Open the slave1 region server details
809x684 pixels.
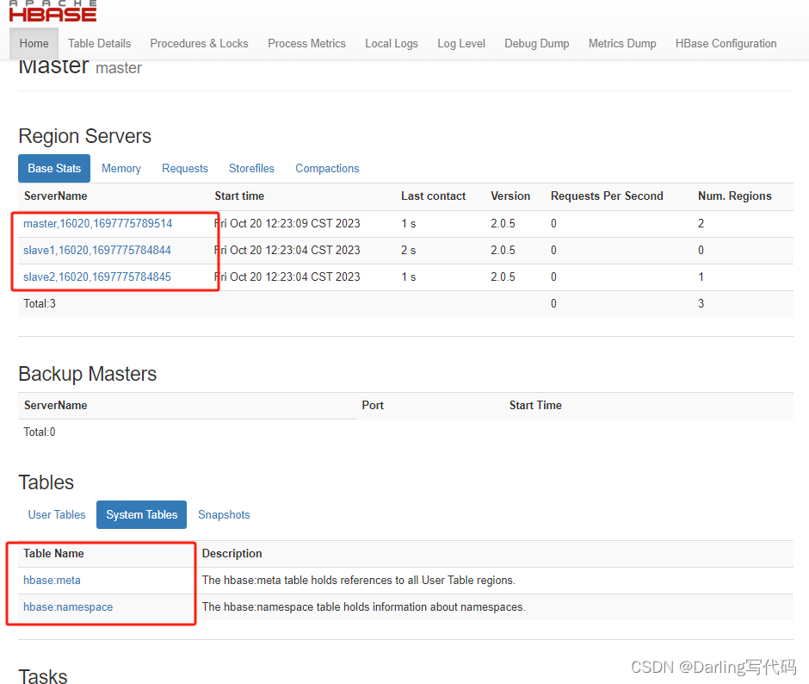point(96,250)
